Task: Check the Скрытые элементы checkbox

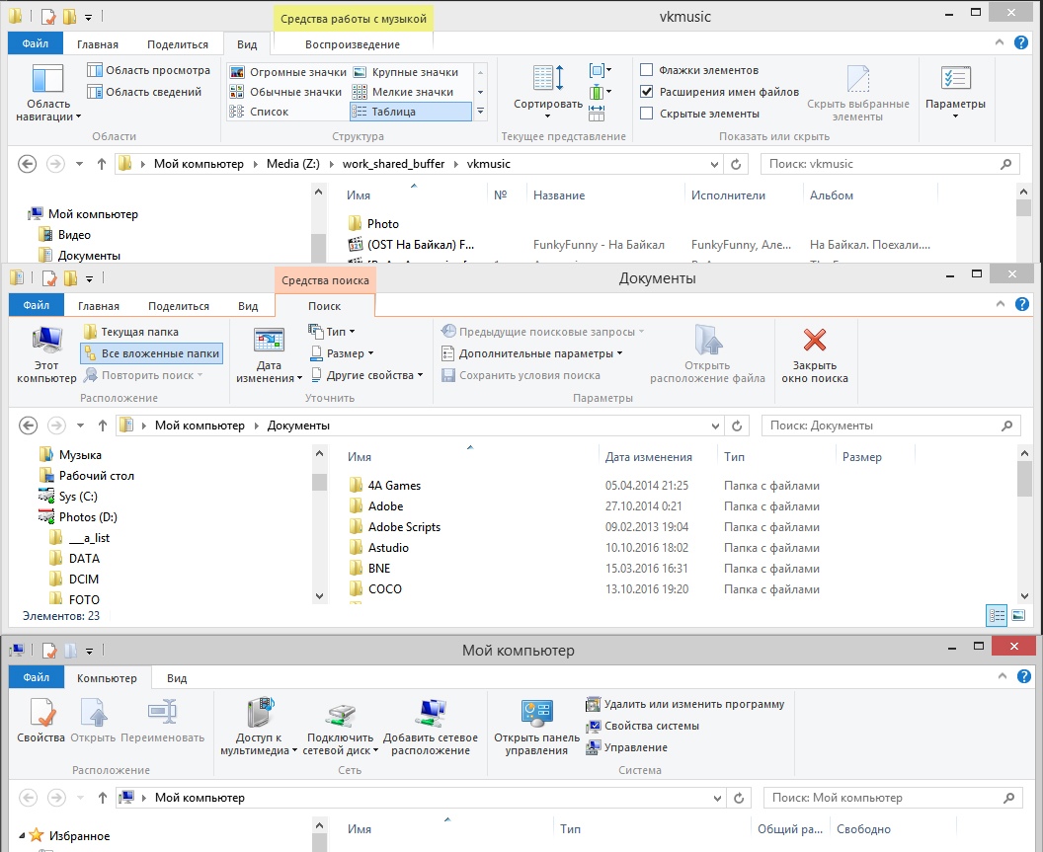Action: coord(646,114)
